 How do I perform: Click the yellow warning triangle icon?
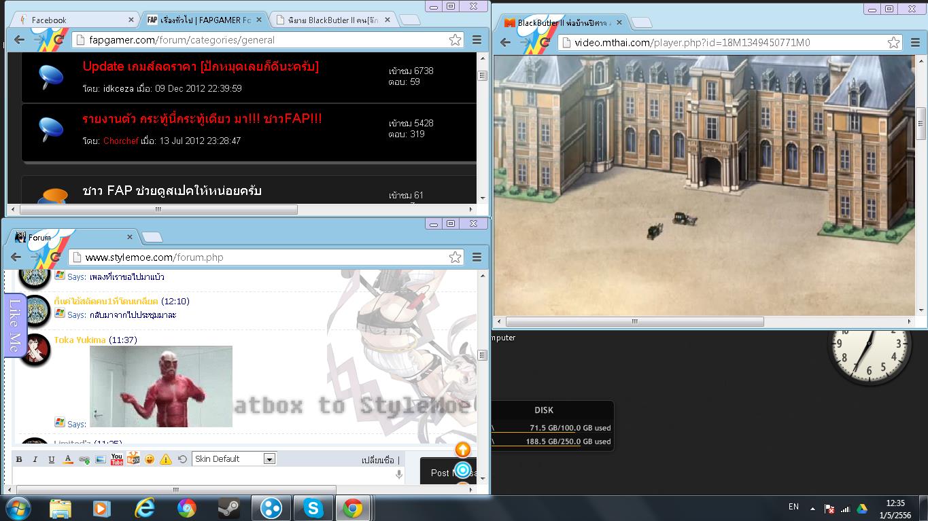(x=166, y=459)
